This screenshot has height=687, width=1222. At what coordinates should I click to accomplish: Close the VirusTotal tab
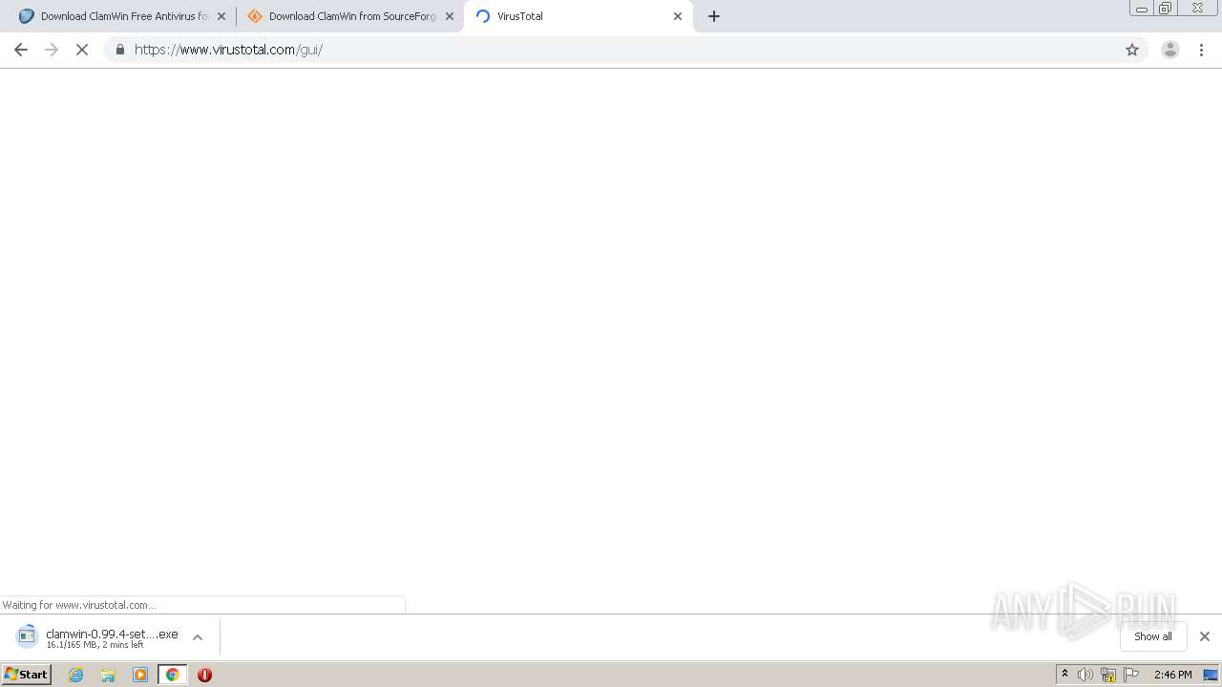pyautogui.click(x=678, y=16)
